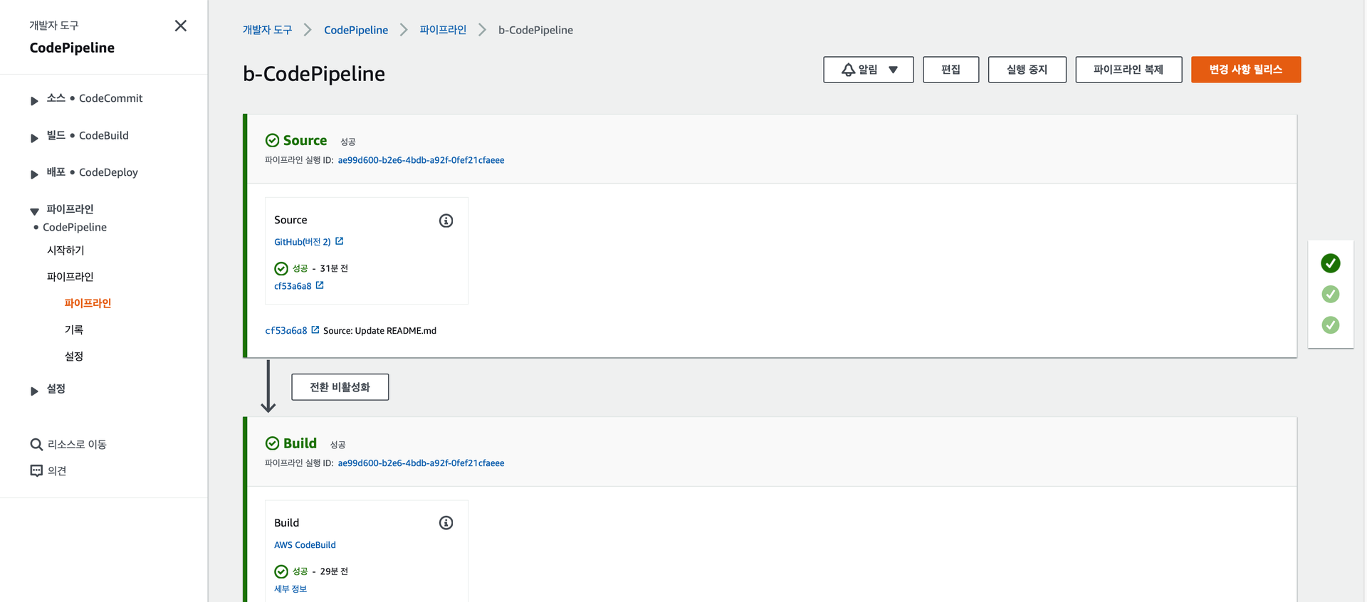Open Source stage pipeline execution ID link
1367x602 pixels.
(421, 160)
